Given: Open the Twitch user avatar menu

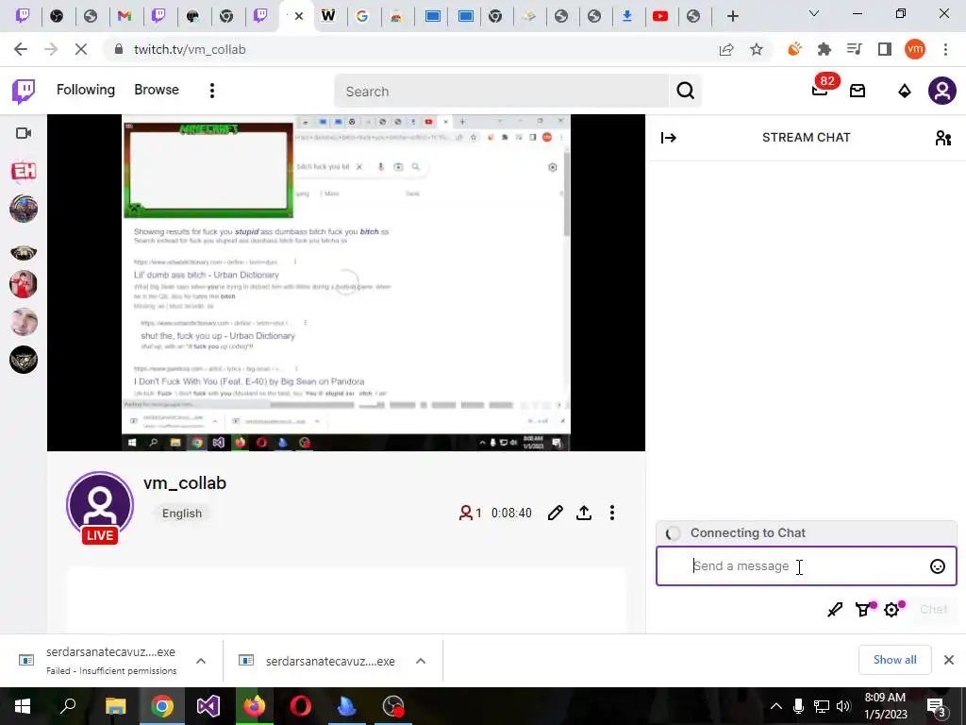Looking at the screenshot, I should click(942, 91).
